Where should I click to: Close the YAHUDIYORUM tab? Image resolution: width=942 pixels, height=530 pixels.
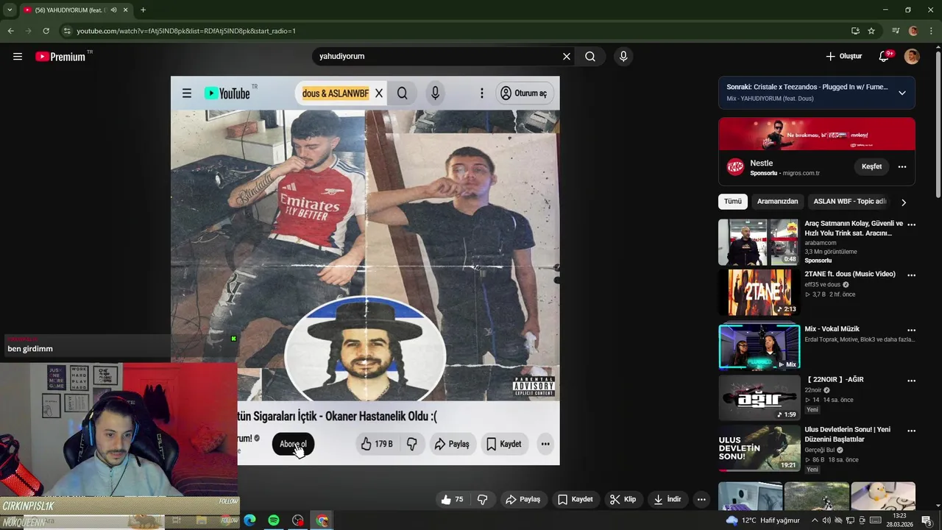tap(125, 10)
